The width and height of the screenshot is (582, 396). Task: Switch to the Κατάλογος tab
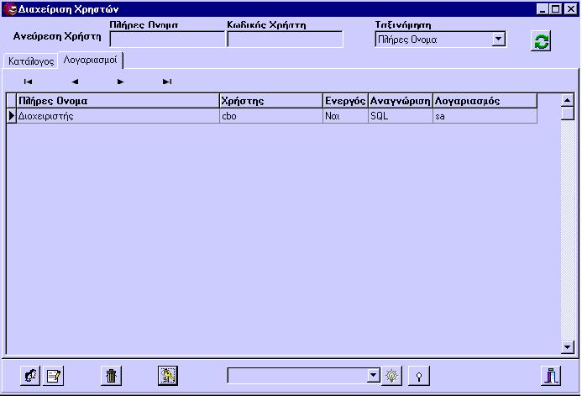31,61
